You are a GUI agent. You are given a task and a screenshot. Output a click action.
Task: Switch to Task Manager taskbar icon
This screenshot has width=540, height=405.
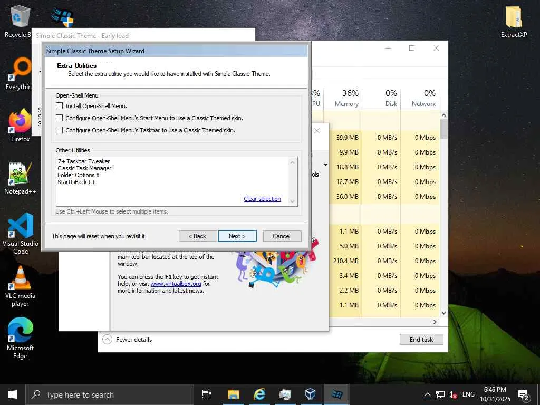point(285,394)
